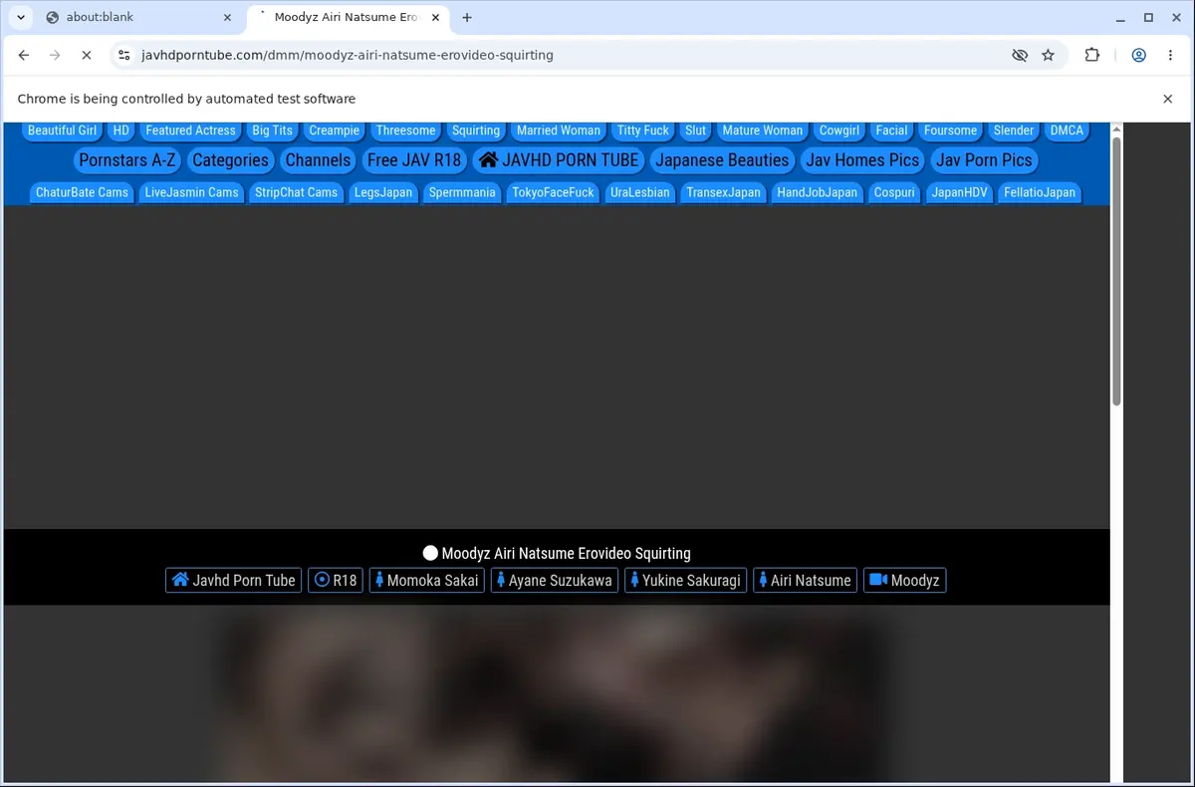Open the TransexJapan link
1195x787 pixels.
click(723, 192)
